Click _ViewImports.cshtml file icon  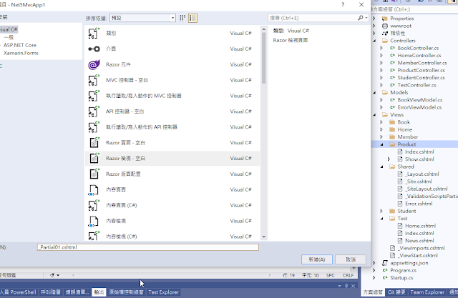pyautogui.click(x=393, y=248)
